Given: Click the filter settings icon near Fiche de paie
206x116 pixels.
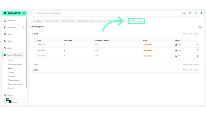Looking at the screenshot, I should (200, 27).
